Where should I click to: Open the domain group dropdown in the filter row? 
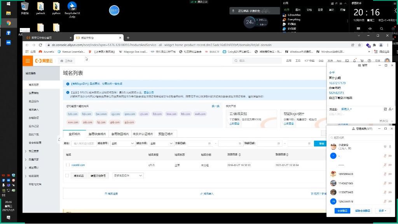tap(161, 143)
